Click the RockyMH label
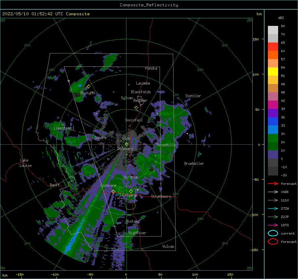The height and width of the screenshot is (279, 298). (x=87, y=93)
